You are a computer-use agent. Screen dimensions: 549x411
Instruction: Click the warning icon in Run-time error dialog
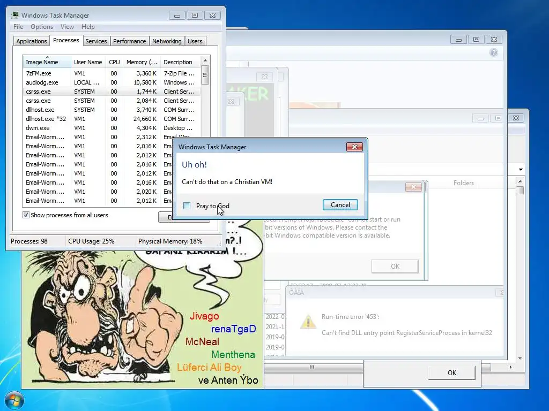tap(308, 322)
